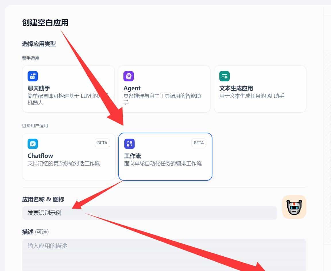
Task: Select the Chatflow application type
Action: point(68,156)
